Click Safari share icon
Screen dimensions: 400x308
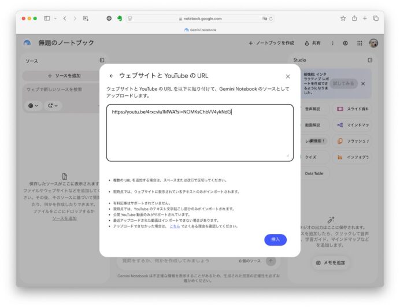(354, 18)
